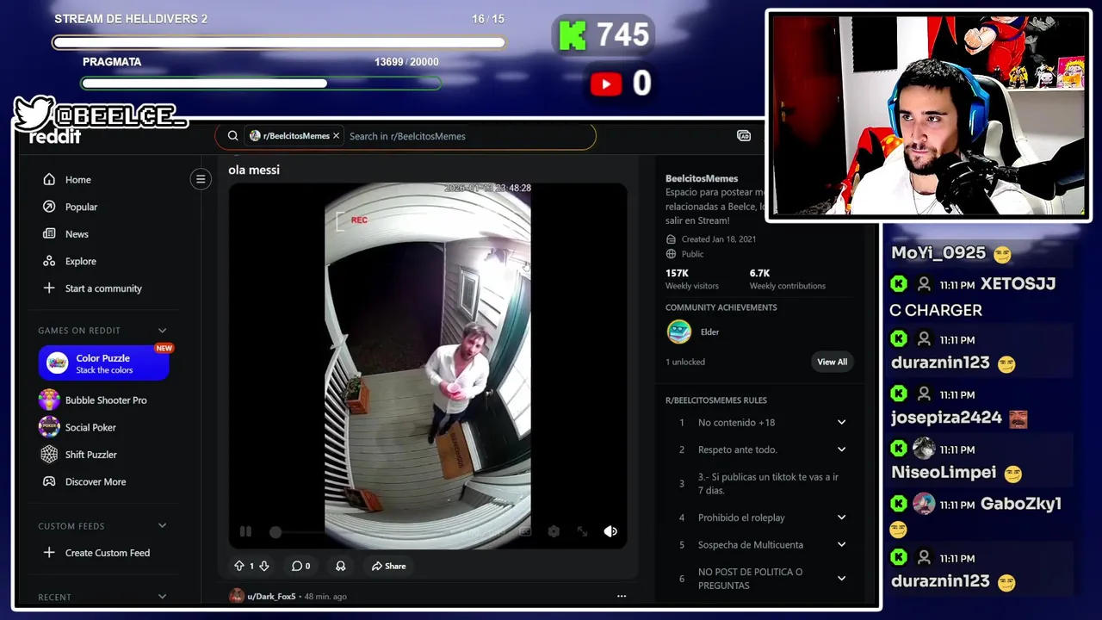1102x620 pixels.
Task: Click the advertise icon in the Reddit header
Action: click(744, 136)
